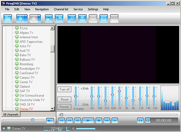
Task: Open the equalizer Presets
Action: pos(64,107)
